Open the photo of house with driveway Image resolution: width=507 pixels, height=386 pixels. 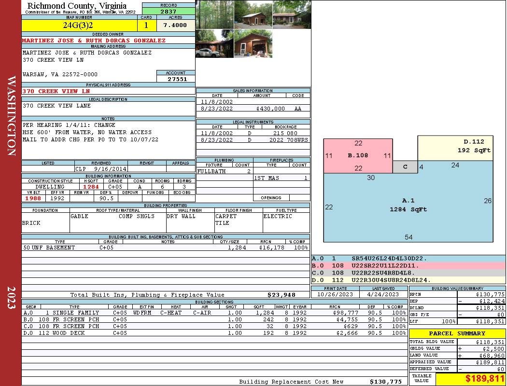(x=253, y=15)
